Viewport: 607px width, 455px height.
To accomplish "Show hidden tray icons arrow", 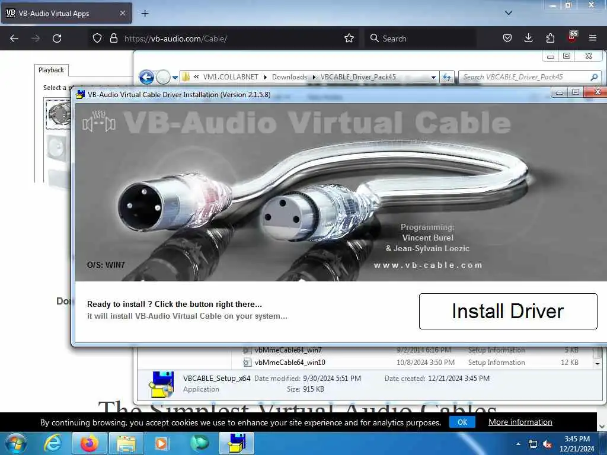I will click(518, 444).
